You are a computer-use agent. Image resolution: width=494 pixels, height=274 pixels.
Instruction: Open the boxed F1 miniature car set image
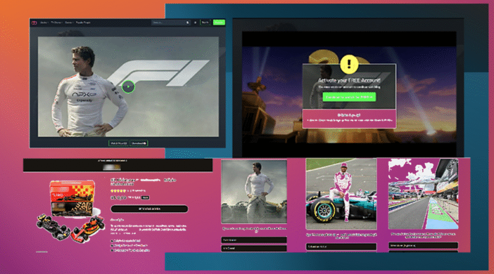tap(72, 198)
